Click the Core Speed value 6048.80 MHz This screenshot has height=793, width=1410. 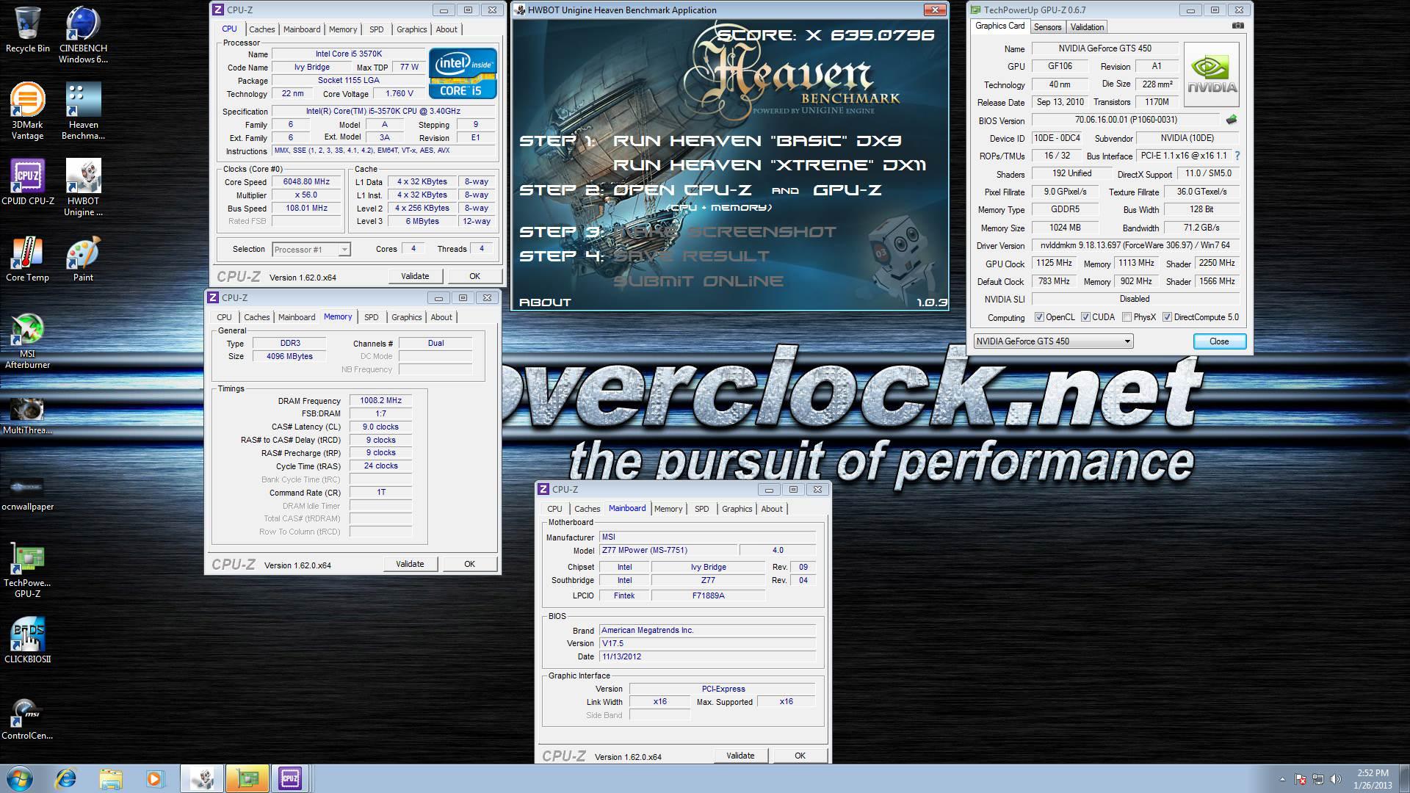[306, 182]
